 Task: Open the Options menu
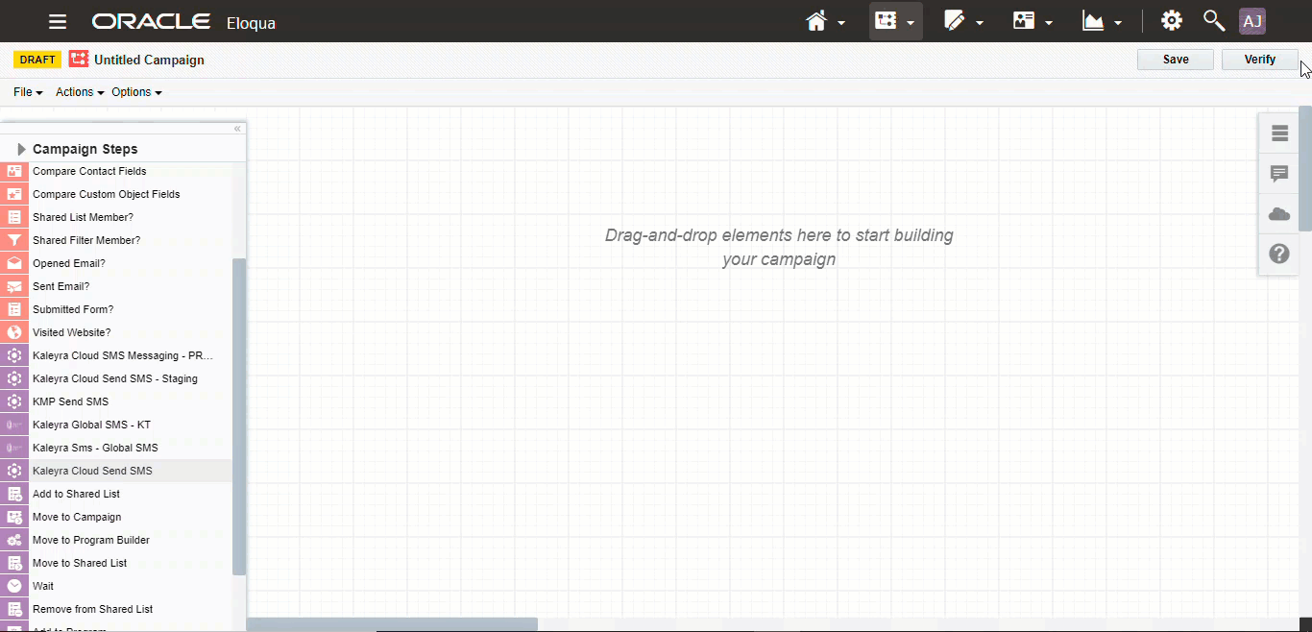click(x=136, y=92)
